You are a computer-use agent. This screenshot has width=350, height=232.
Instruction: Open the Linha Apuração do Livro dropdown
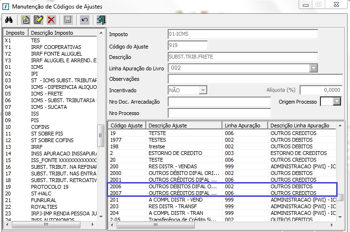313,68
